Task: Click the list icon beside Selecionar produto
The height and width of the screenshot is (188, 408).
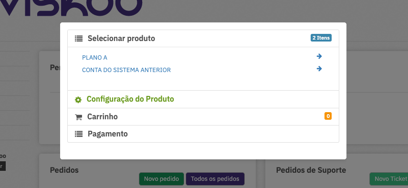Action: (79, 39)
